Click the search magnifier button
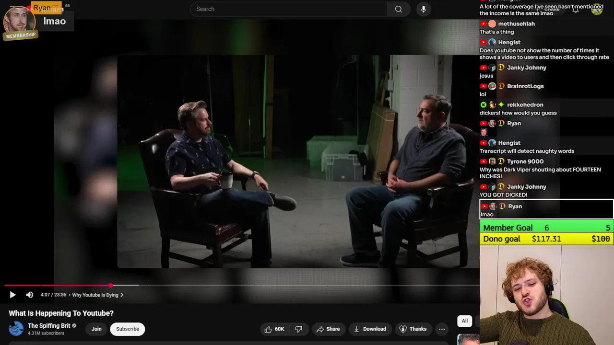Screen dimensions: 614x345 399,9
